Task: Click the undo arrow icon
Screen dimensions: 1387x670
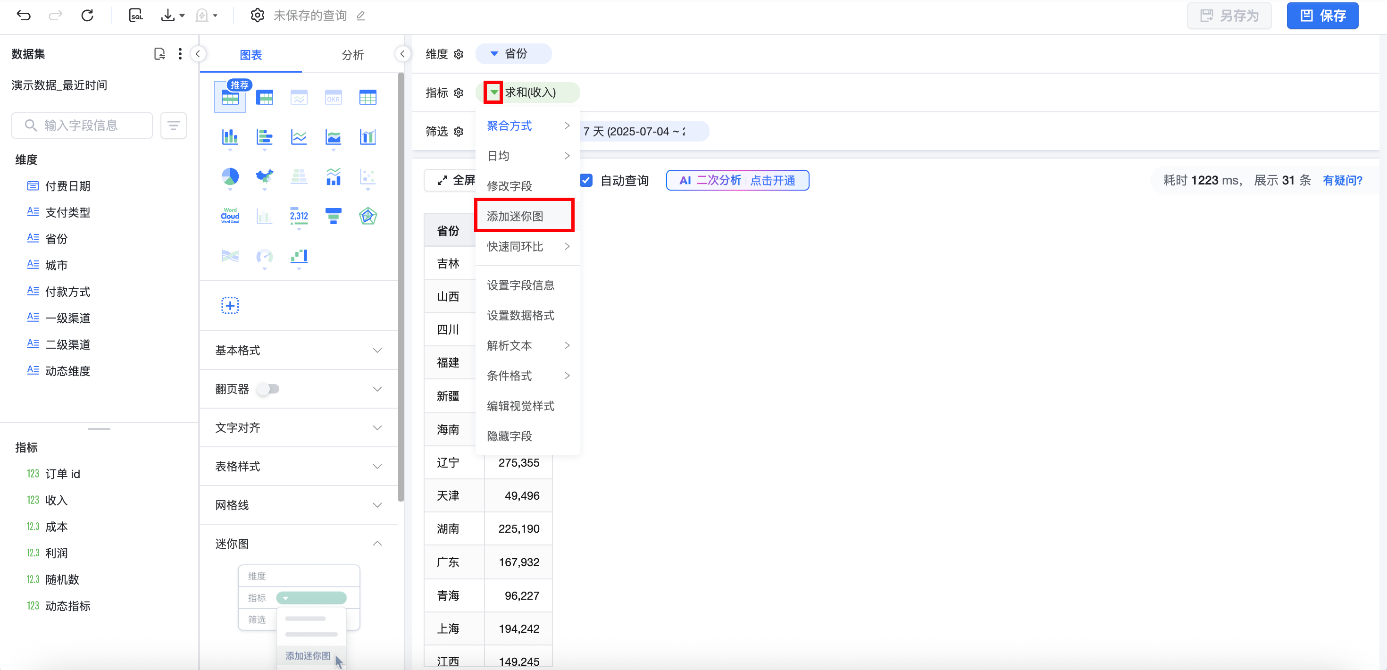Action: tap(24, 15)
